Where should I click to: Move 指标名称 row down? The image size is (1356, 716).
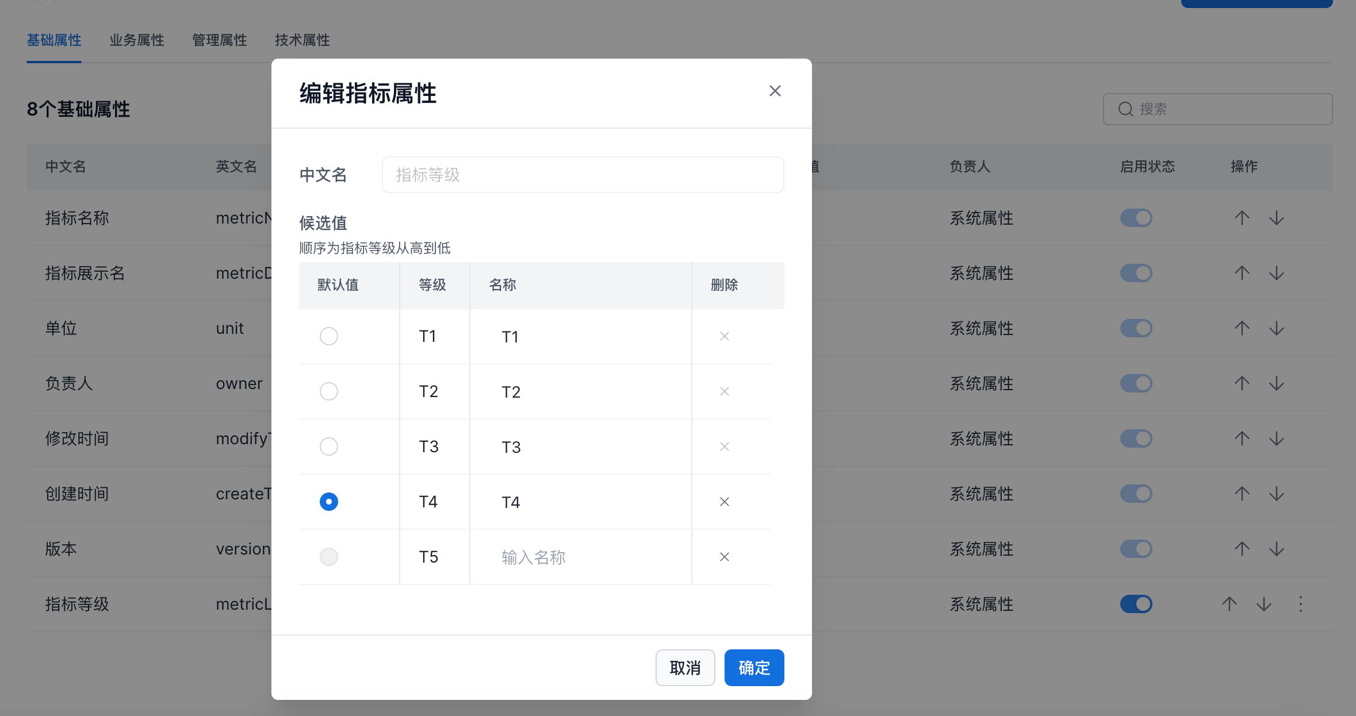(x=1276, y=218)
